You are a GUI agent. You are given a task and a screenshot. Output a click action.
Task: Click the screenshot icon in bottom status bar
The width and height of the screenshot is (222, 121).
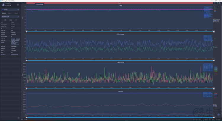click(x=22, y=119)
